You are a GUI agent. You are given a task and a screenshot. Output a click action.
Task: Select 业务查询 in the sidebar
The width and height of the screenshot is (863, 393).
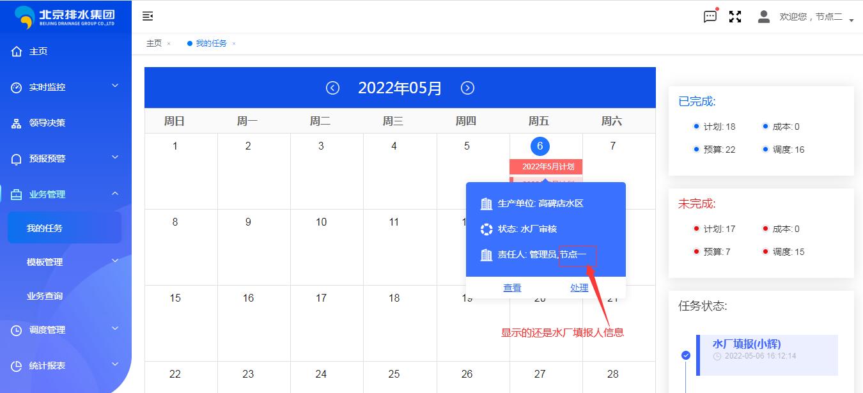[x=45, y=296]
